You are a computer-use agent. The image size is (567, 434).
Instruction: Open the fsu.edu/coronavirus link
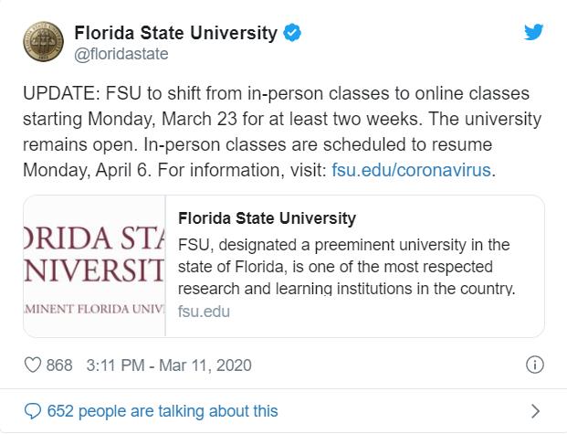click(411, 170)
